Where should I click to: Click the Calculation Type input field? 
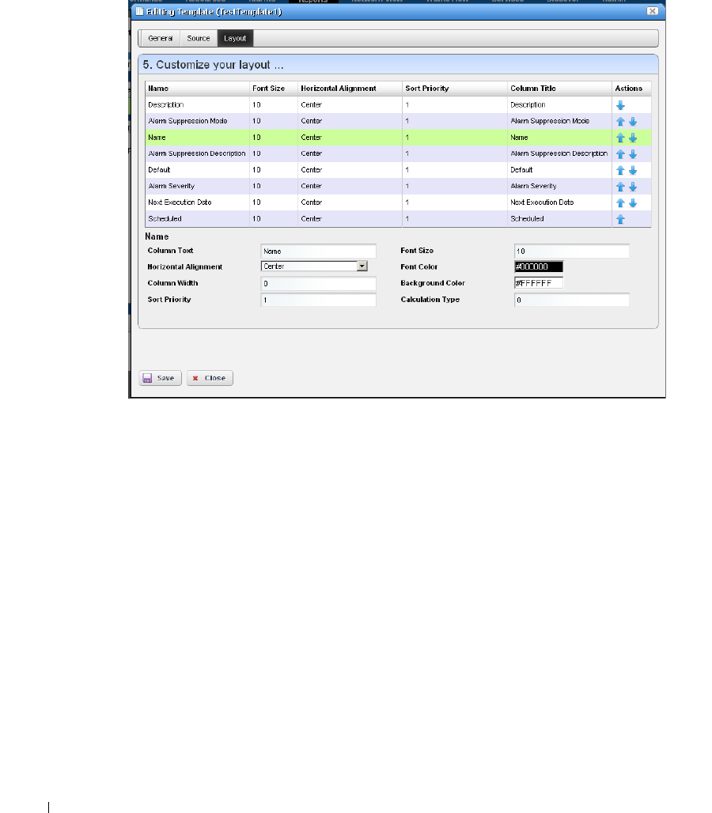click(x=571, y=300)
